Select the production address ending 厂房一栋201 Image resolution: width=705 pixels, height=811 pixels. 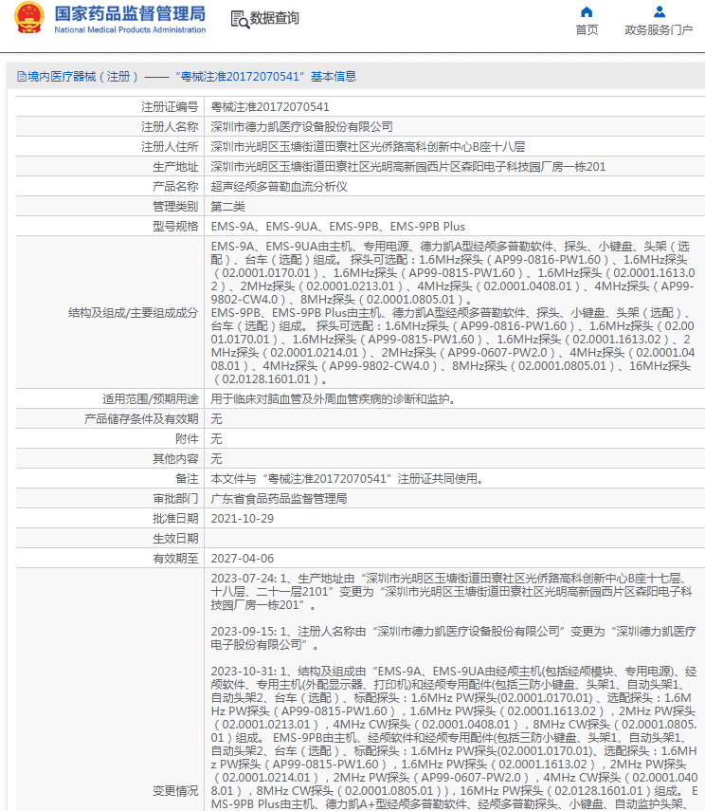pos(408,167)
